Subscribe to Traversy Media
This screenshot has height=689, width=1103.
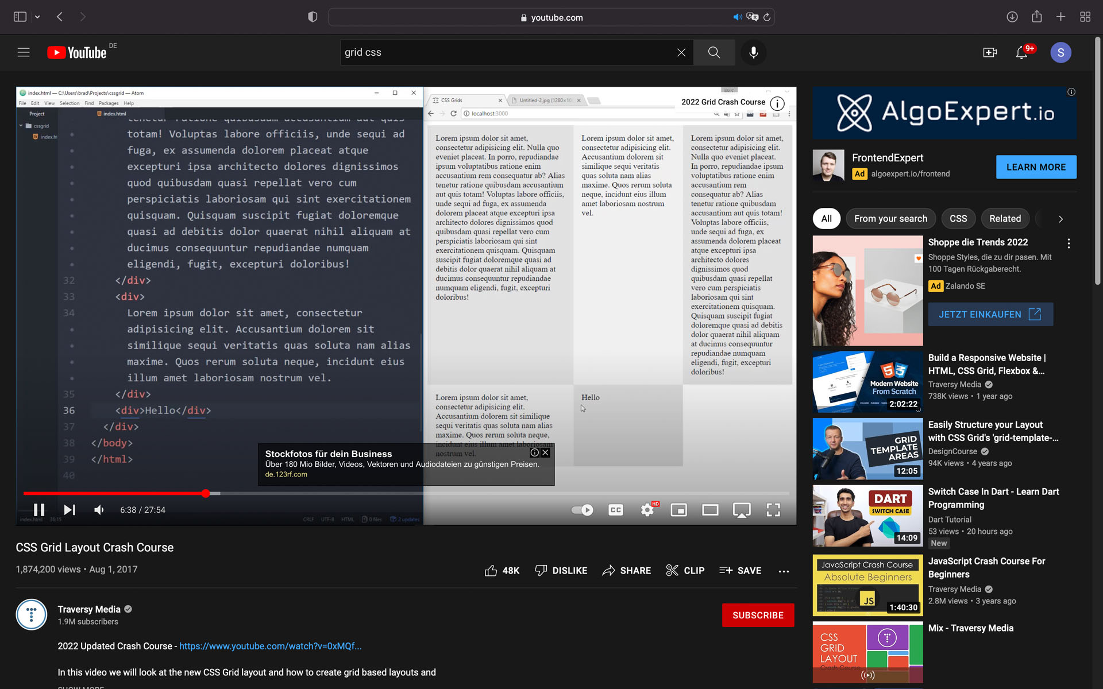(758, 615)
